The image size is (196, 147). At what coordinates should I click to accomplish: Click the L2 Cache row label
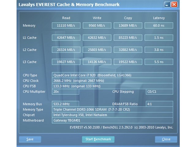pyautogui.click(x=29, y=50)
